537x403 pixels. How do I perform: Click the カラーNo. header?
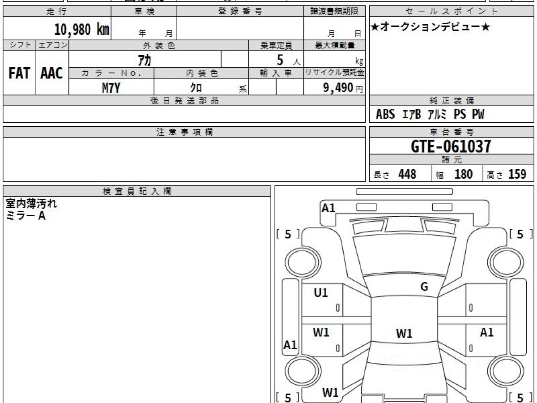[x=111, y=73]
